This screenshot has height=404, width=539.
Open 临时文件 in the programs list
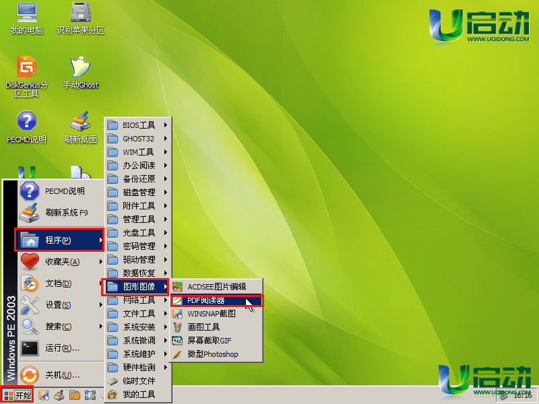point(138,381)
